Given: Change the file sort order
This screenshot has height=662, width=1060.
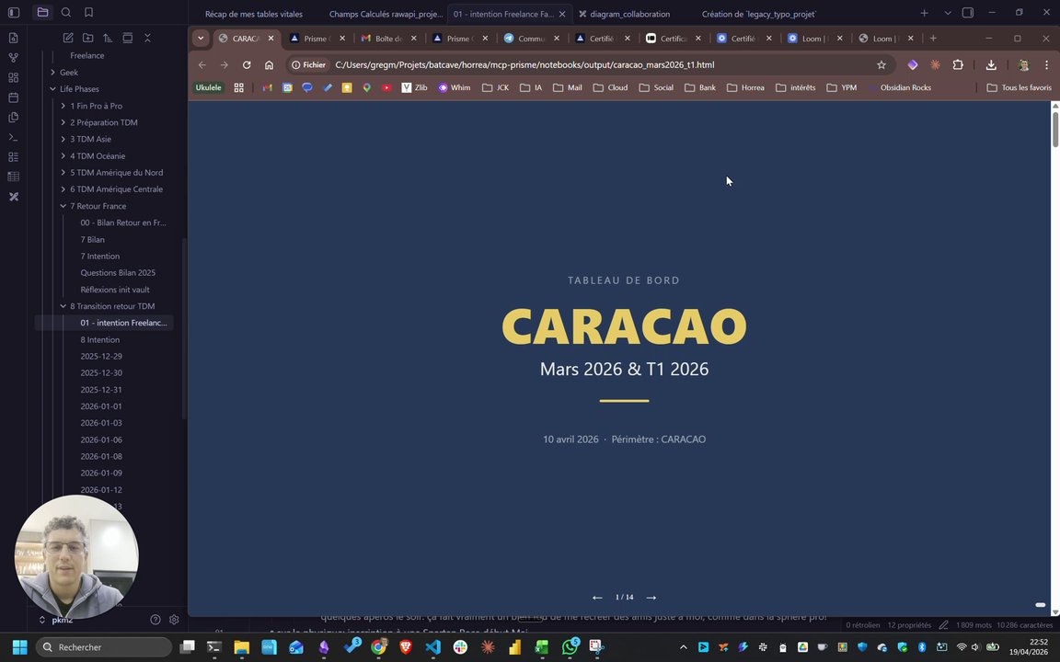Looking at the screenshot, I should [108, 38].
